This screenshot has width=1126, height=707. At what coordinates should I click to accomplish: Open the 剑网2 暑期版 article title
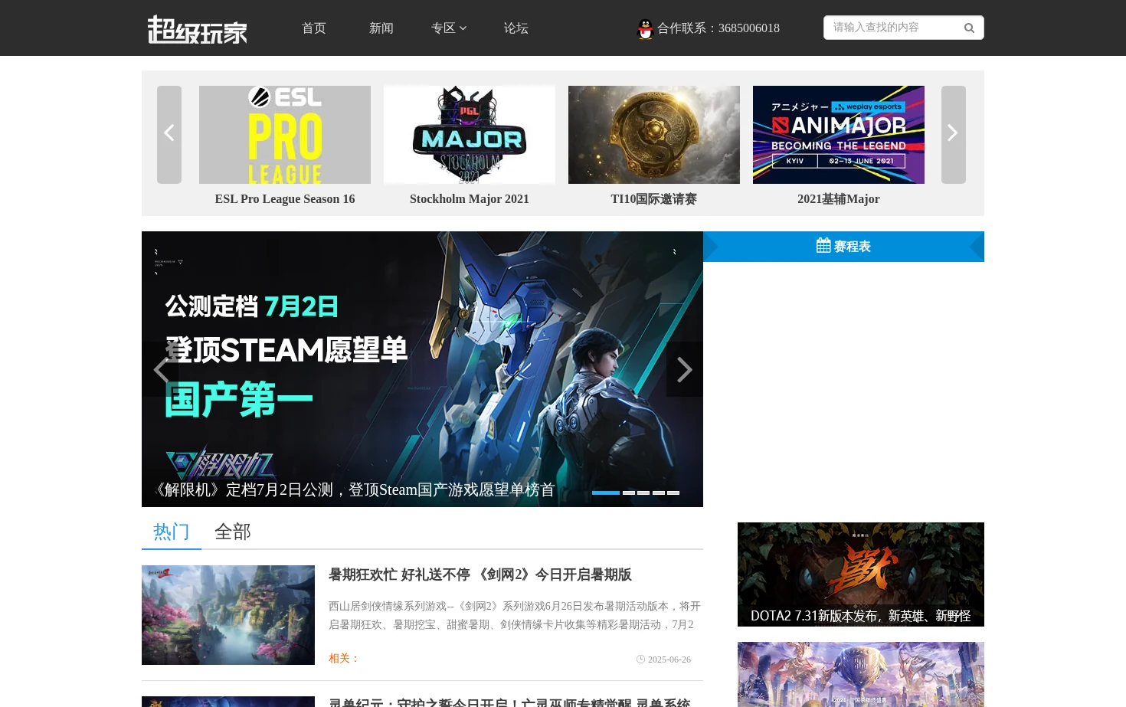(480, 574)
